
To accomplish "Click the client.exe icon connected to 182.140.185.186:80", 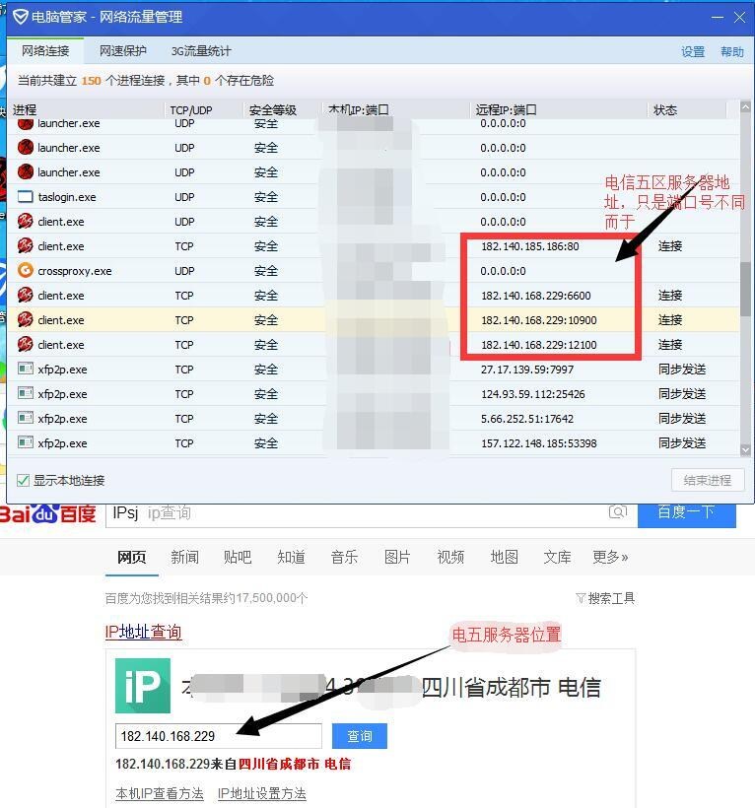I will (25, 245).
